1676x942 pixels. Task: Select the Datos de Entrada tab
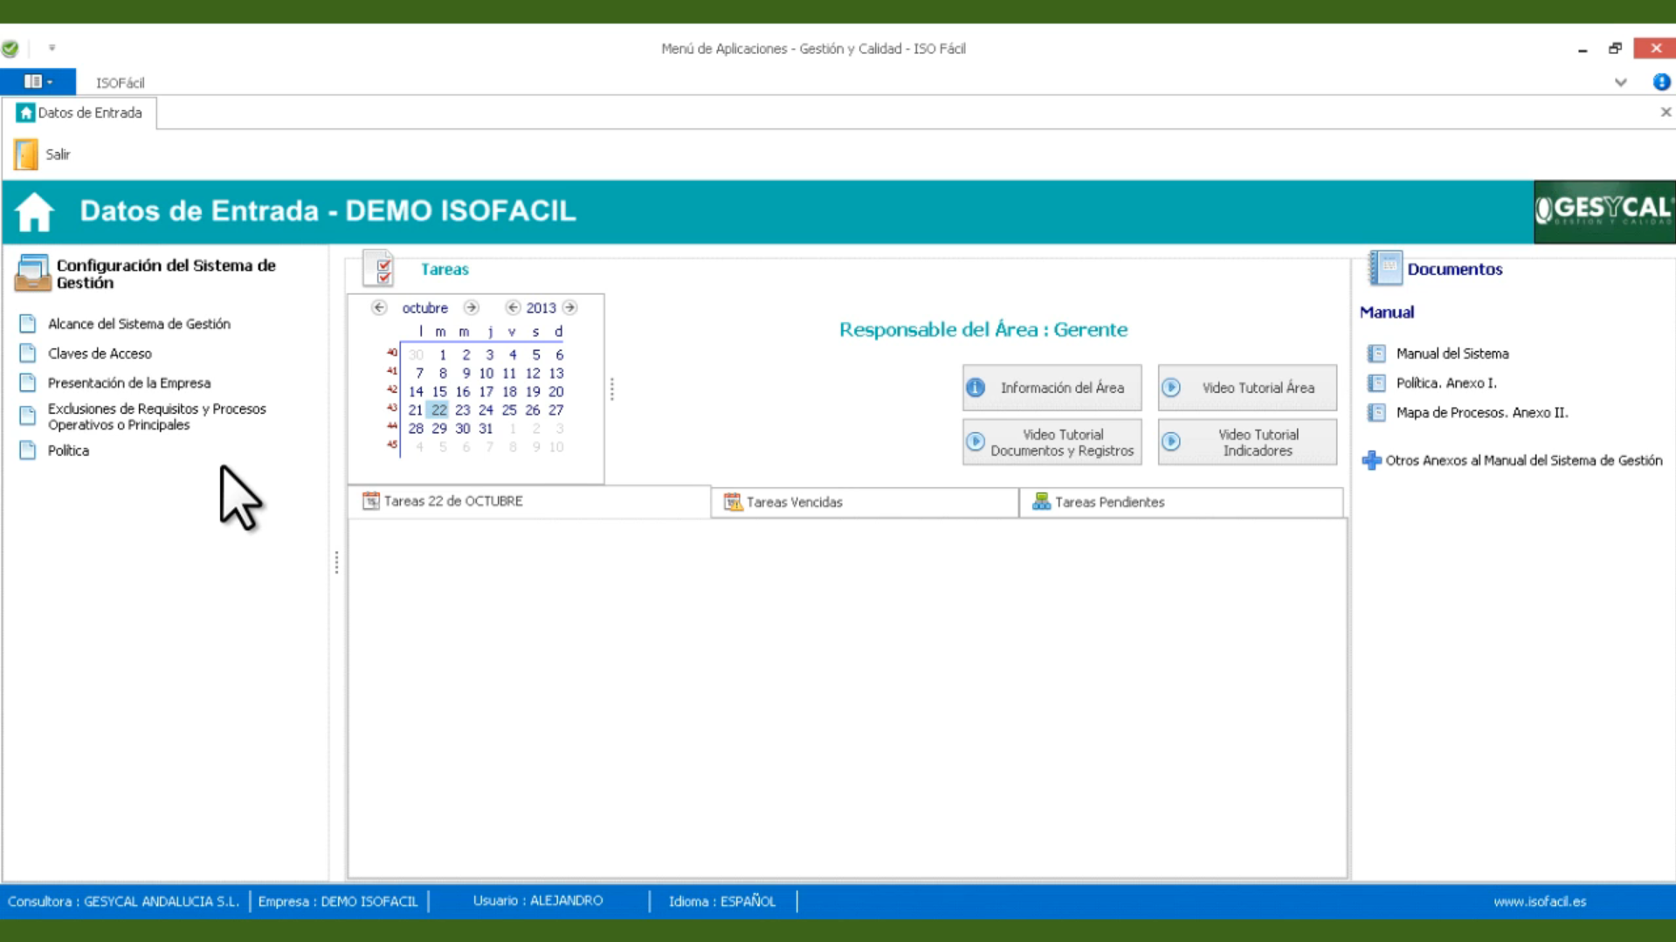79,113
